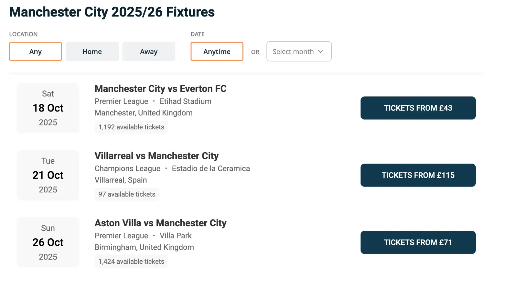The image size is (525, 282).
Task: Click the Manchester City vs Everton FC title
Action: pyautogui.click(x=160, y=89)
